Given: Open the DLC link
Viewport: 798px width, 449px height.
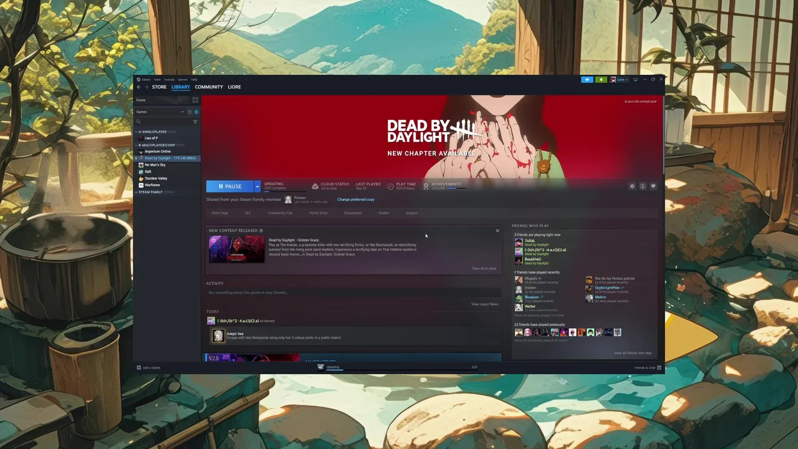Looking at the screenshot, I should pyautogui.click(x=248, y=213).
